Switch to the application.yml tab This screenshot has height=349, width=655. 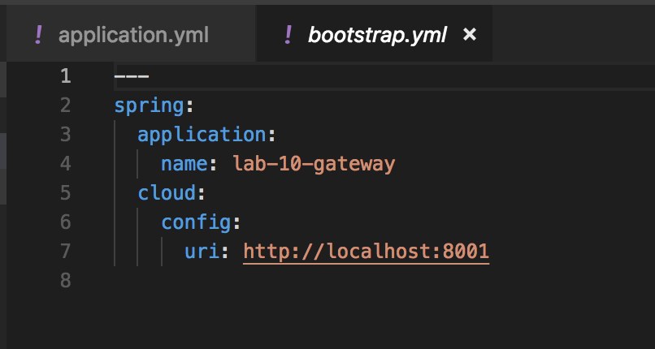point(133,35)
